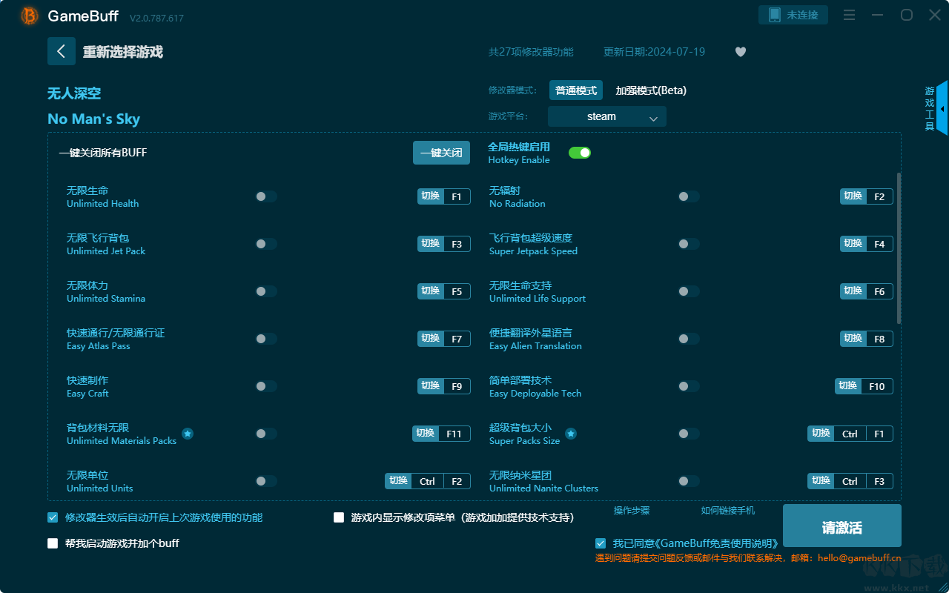Switch on Unlimited Stamina
949x593 pixels.
pyautogui.click(x=266, y=291)
